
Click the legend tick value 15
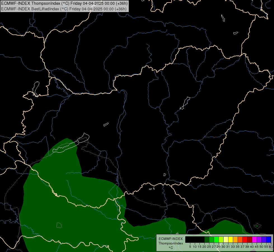[200, 247]
